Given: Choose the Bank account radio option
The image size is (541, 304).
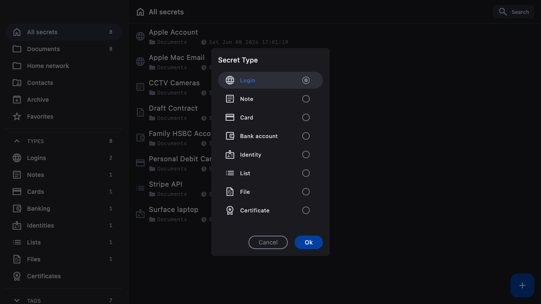Looking at the screenshot, I should click(306, 136).
